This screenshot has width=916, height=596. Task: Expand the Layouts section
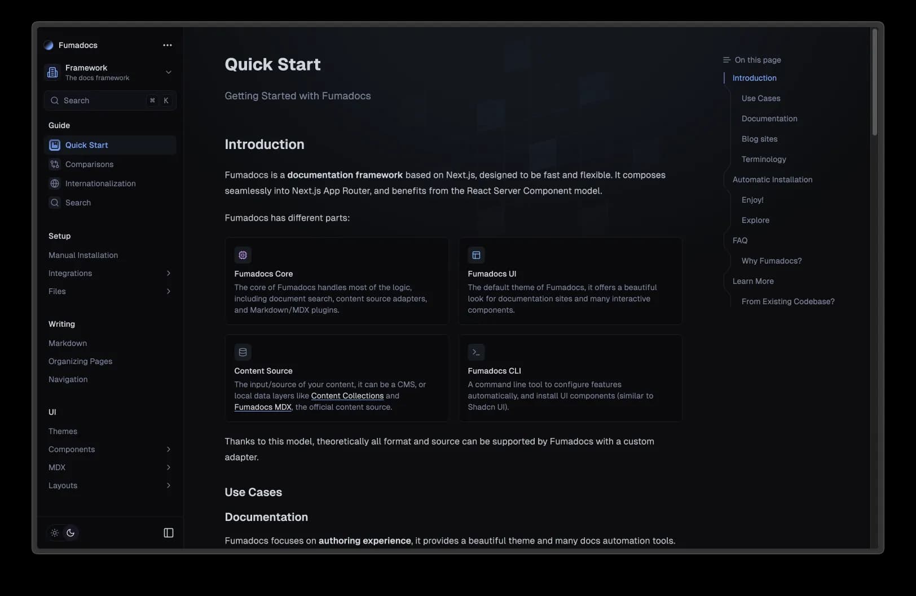pos(168,485)
